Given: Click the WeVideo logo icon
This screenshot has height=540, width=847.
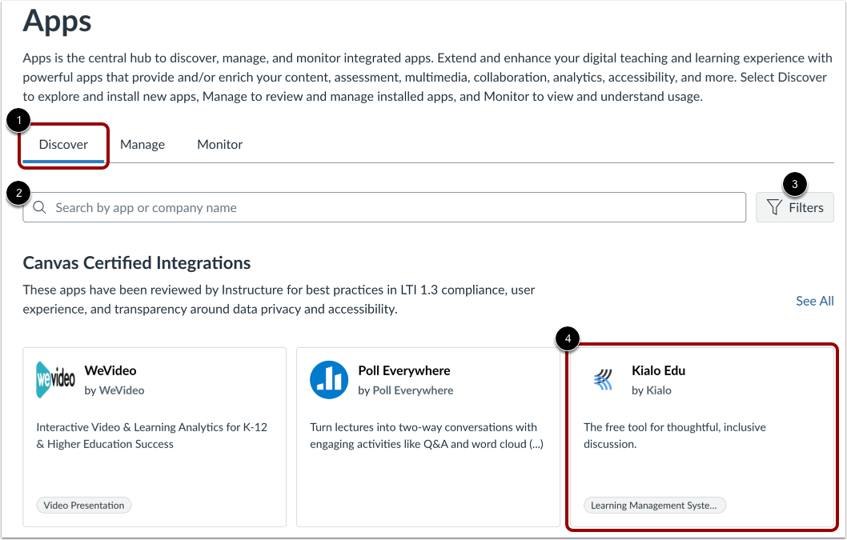Looking at the screenshot, I should (55, 380).
